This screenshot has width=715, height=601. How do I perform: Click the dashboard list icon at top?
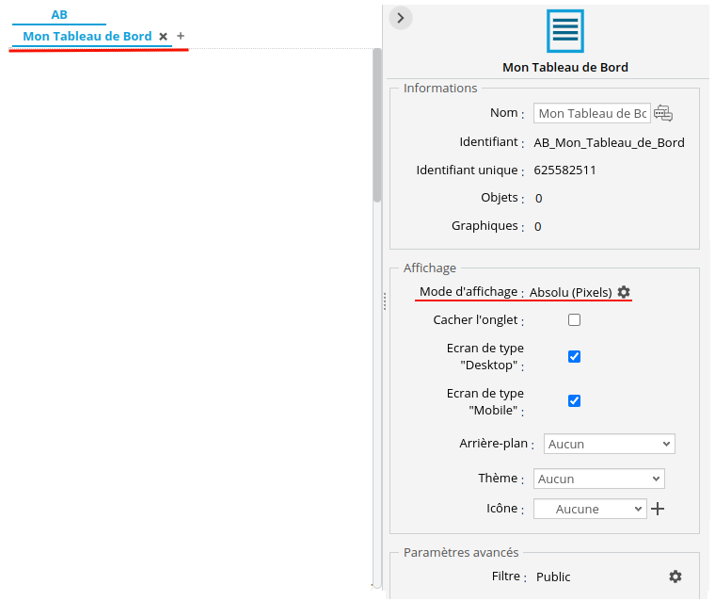pyautogui.click(x=564, y=31)
